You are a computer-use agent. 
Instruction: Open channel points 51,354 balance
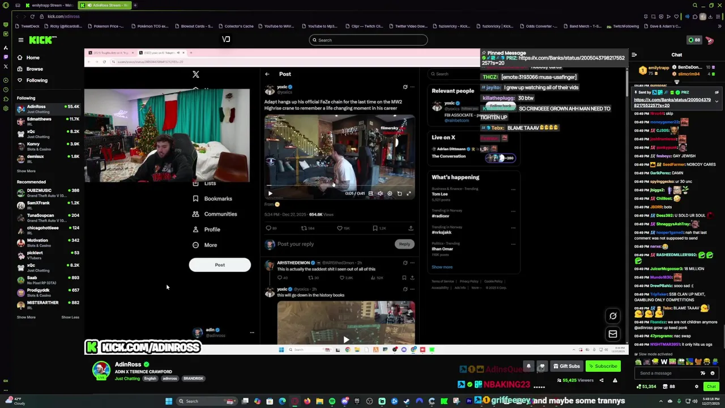click(x=646, y=386)
